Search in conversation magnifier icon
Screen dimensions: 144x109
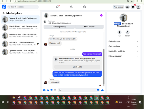128,32
